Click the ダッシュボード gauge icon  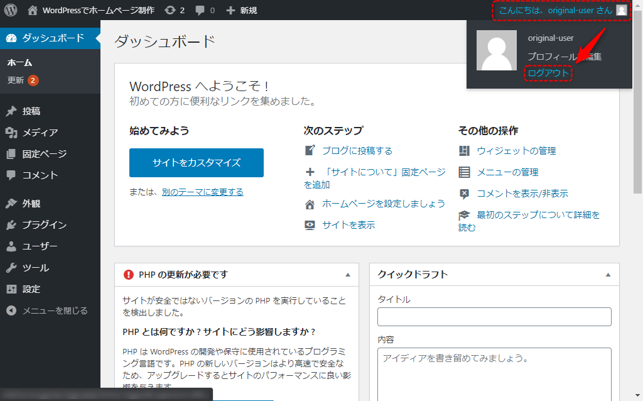coord(11,38)
